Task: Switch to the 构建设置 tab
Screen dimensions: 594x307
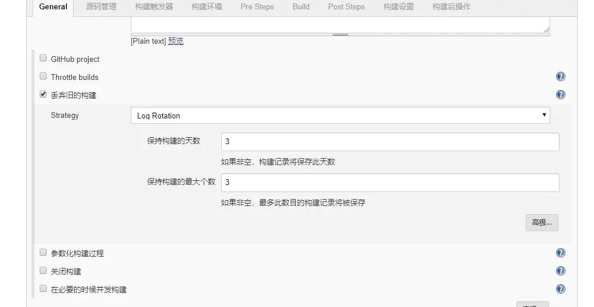Action: 399,7
